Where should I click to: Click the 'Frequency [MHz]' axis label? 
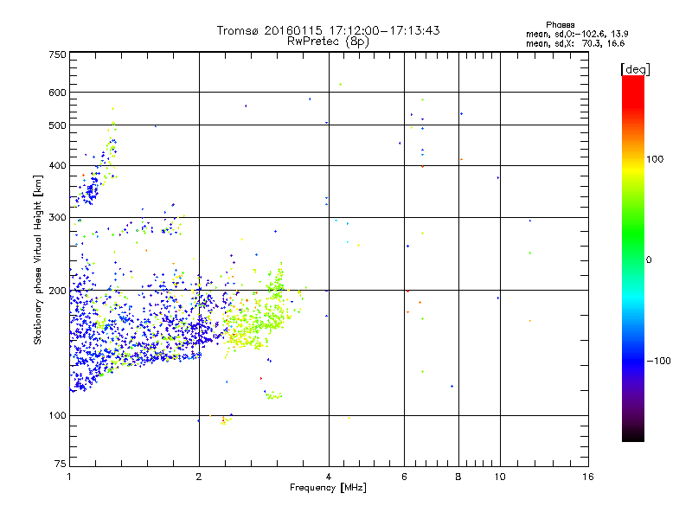click(x=328, y=488)
